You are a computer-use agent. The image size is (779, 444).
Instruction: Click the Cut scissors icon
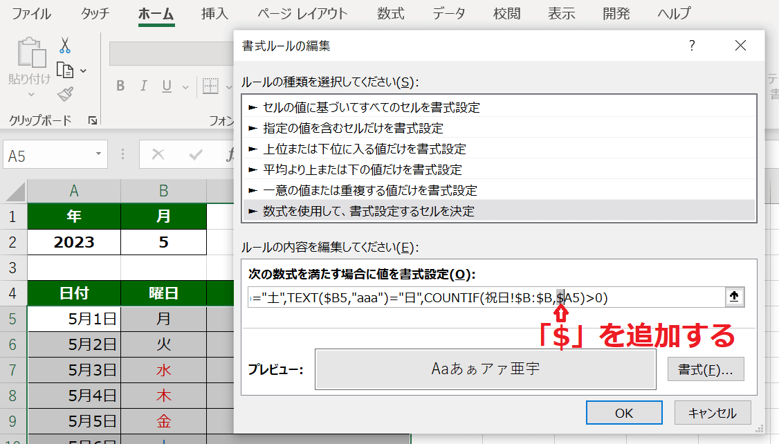[x=65, y=46]
